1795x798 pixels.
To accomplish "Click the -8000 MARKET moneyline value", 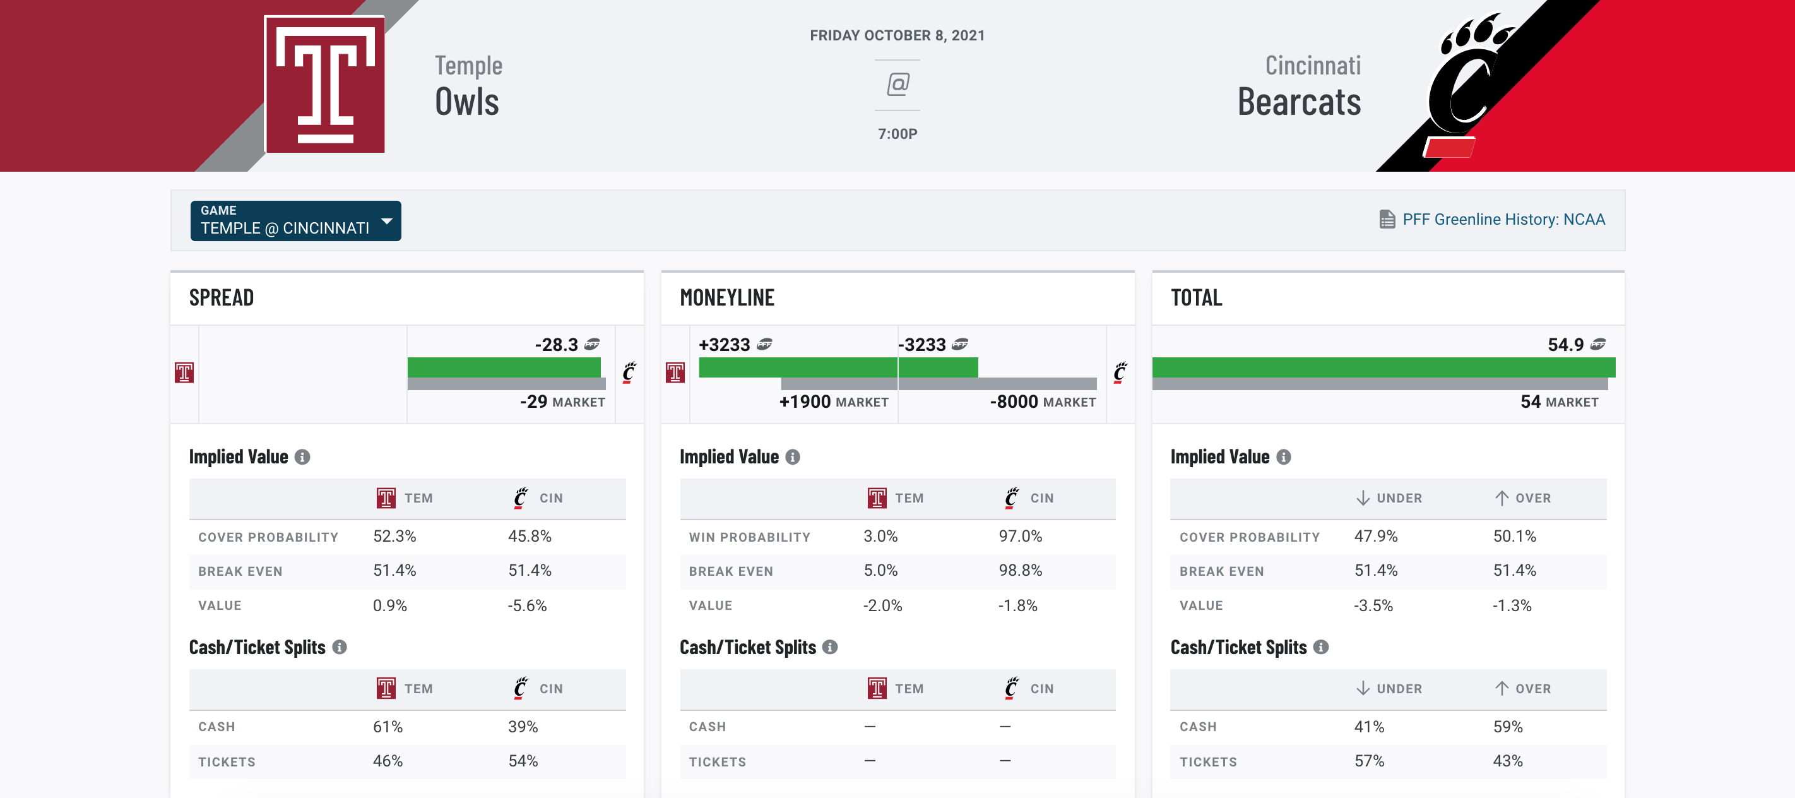I will tap(1043, 402).
